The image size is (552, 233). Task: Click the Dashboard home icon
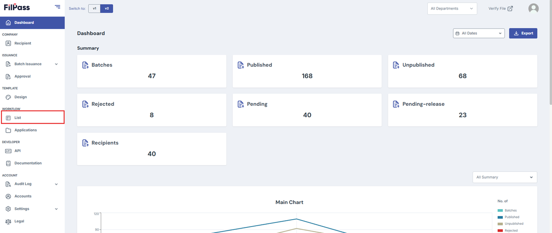pyautogui.click(x=8, y=23)
